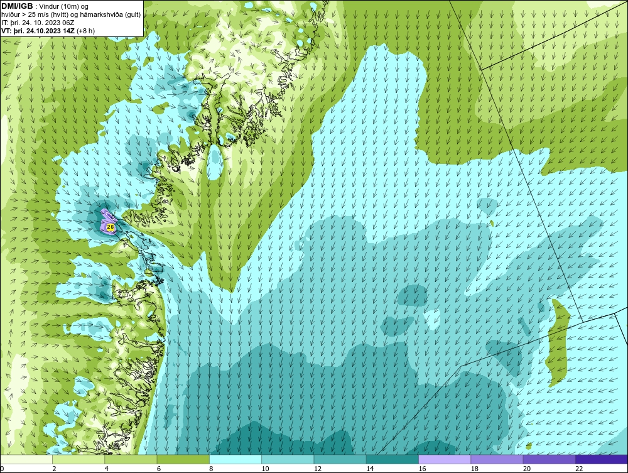Click the text 'IT: þri. 24. 10. 2023 06Z'
628x473 pixels.
click(x=38, y=23)
